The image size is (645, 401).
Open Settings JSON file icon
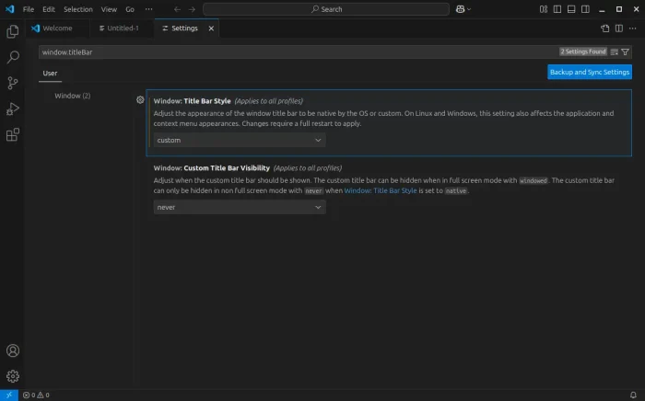(x=605, y=29)
